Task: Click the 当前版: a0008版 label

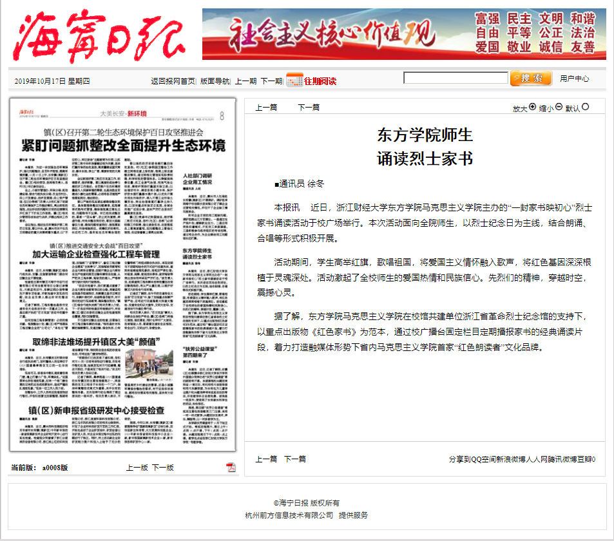Action: [x=39, y=468]
